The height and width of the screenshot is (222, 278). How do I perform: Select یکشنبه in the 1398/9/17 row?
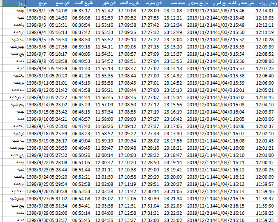click(14, 126)
